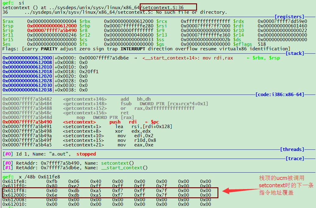The width and height of the screenshot is (316, 208).
Task: Click the [registers] section label
Action: pos(289,17)
